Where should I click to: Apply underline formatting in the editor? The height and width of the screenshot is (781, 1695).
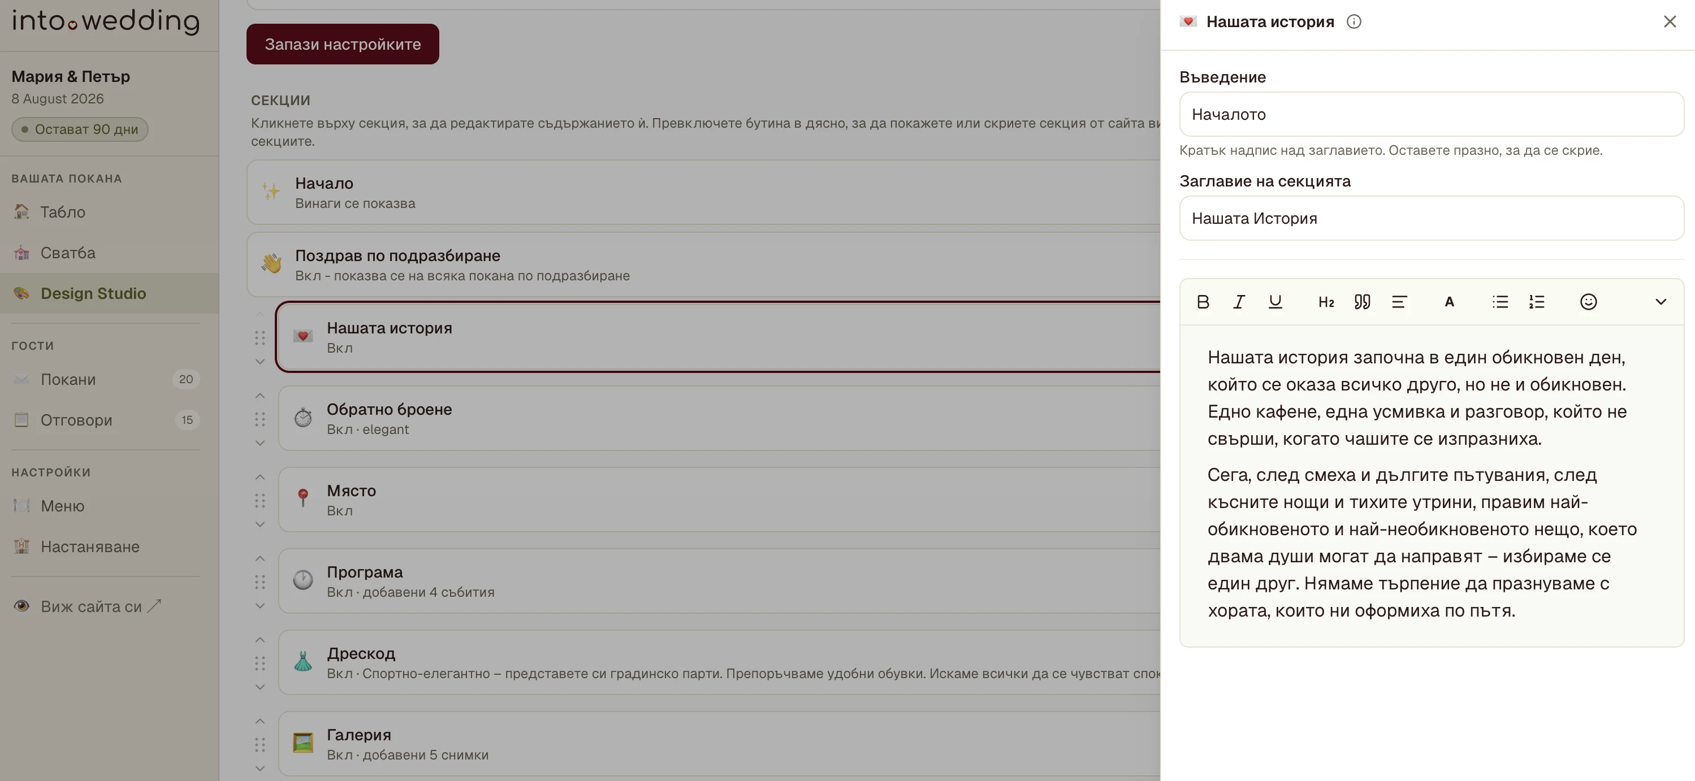click(x=1275, y=302)
